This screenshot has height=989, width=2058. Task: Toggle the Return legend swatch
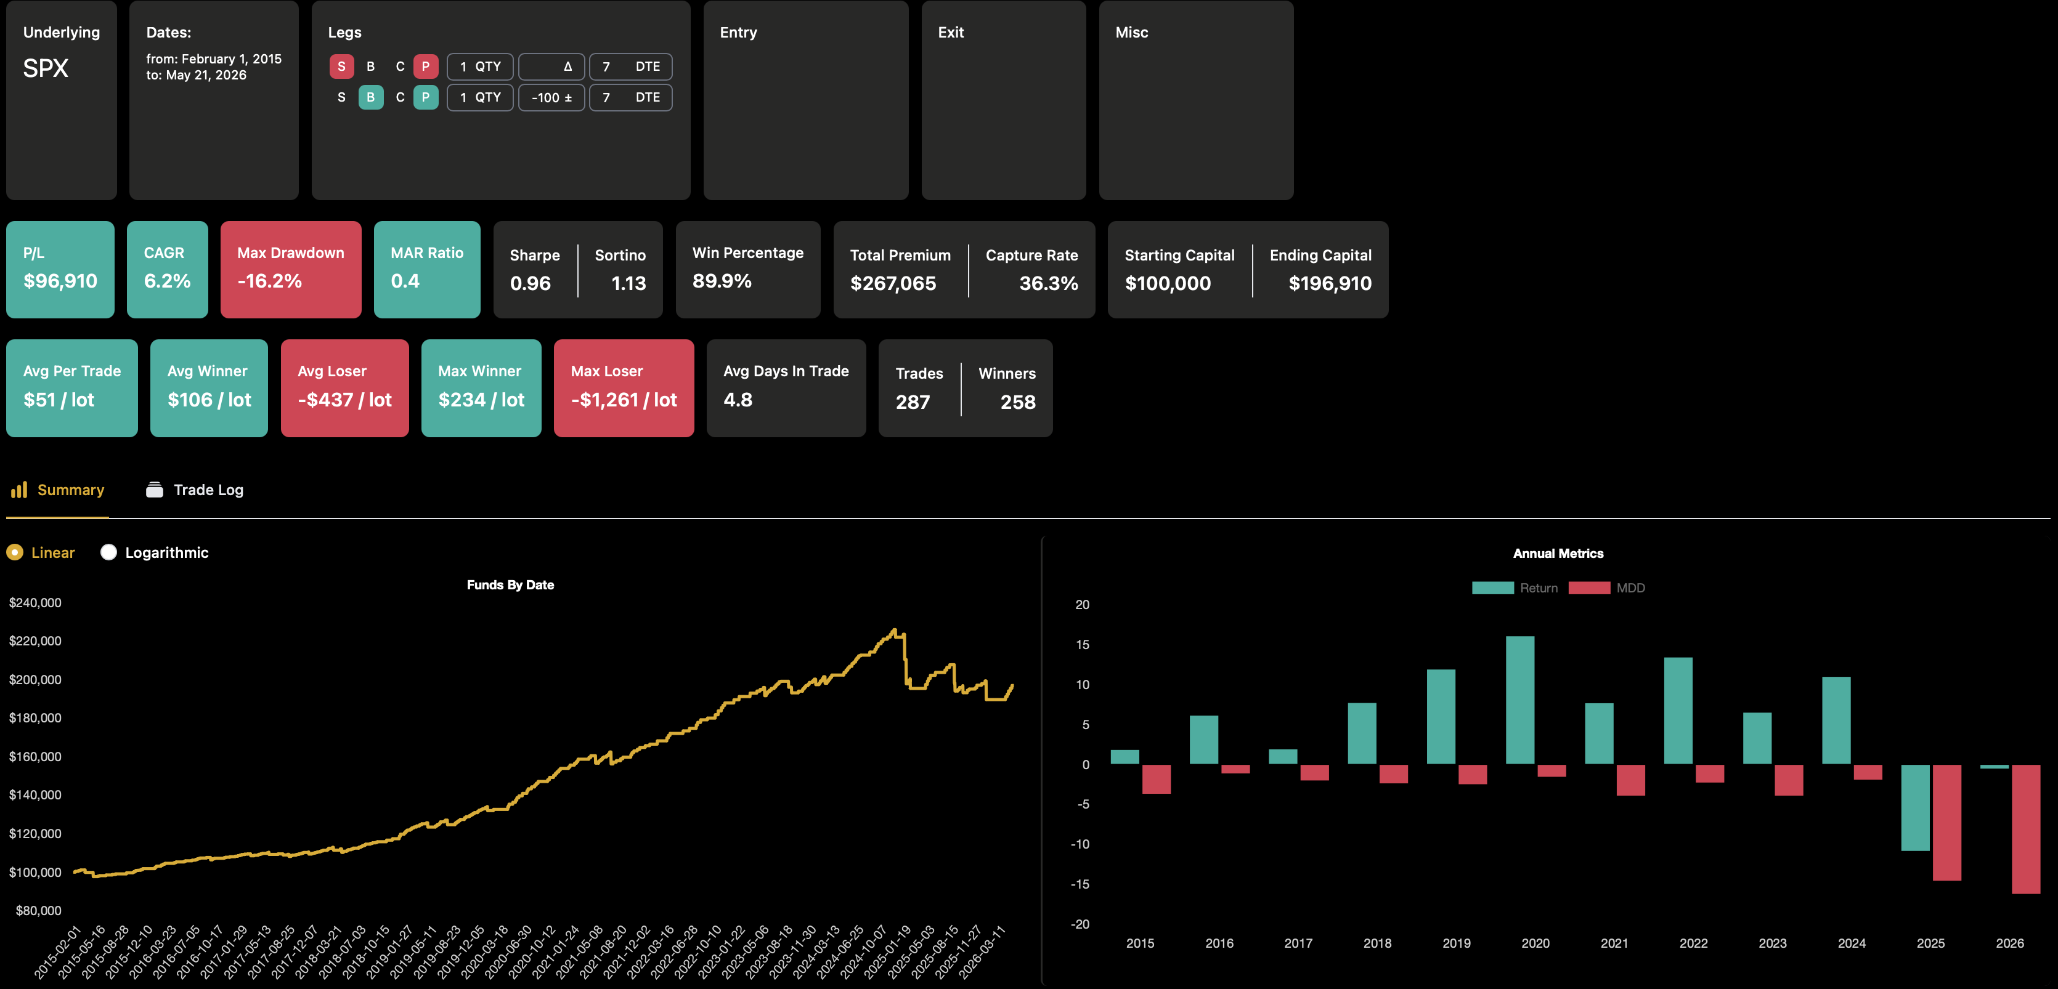tap(1493, 588)
